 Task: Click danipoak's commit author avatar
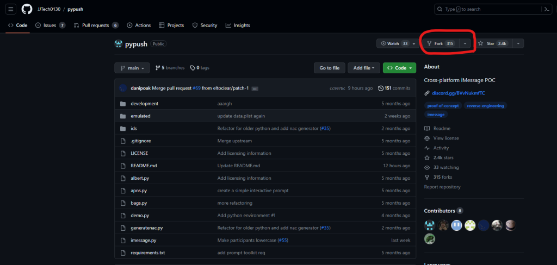[123, 88]
